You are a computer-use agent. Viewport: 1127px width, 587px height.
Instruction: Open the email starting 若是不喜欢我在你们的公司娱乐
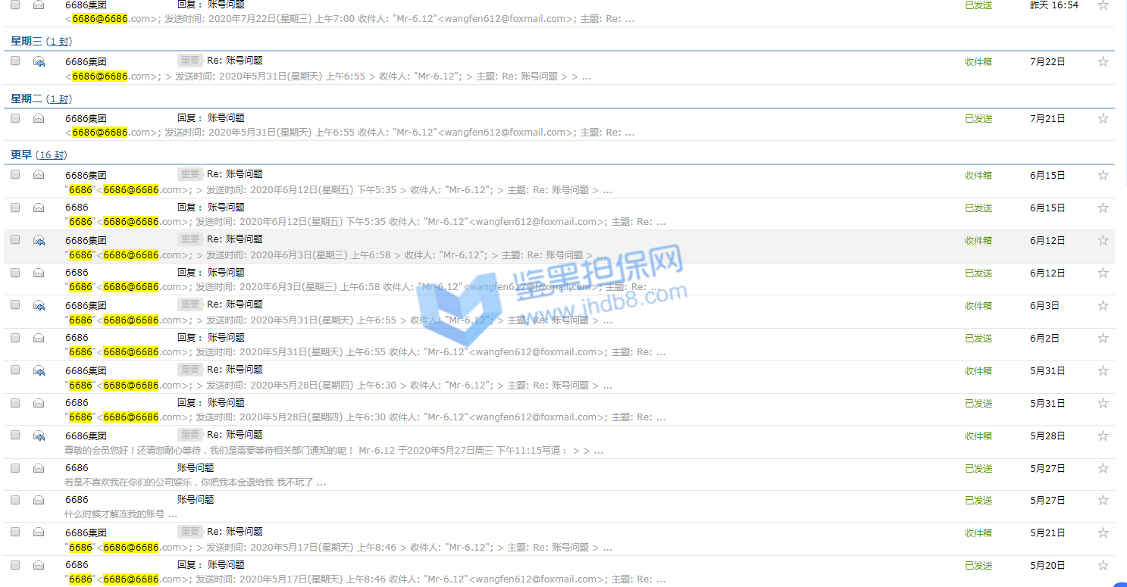(x=196, y=482)
